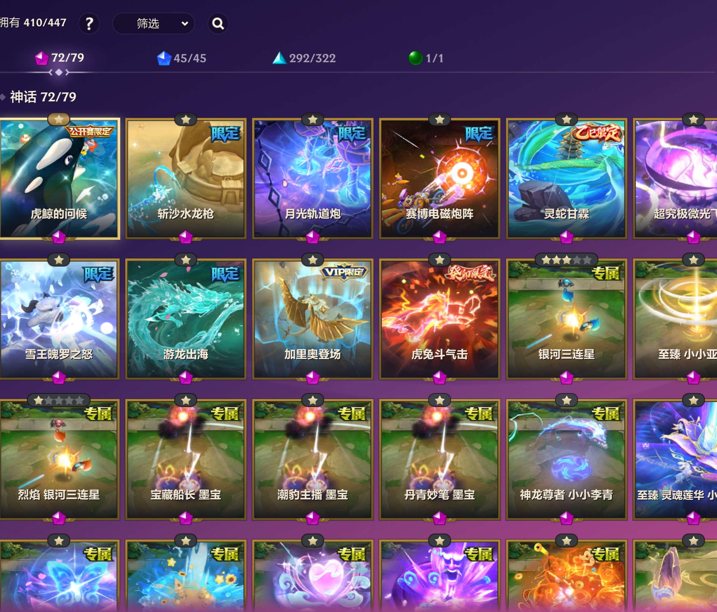Open the 筛选 filter dropdown

[x=153, y=23]
